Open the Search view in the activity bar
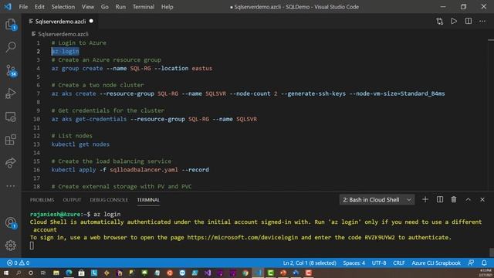 [x=11, y=47]
